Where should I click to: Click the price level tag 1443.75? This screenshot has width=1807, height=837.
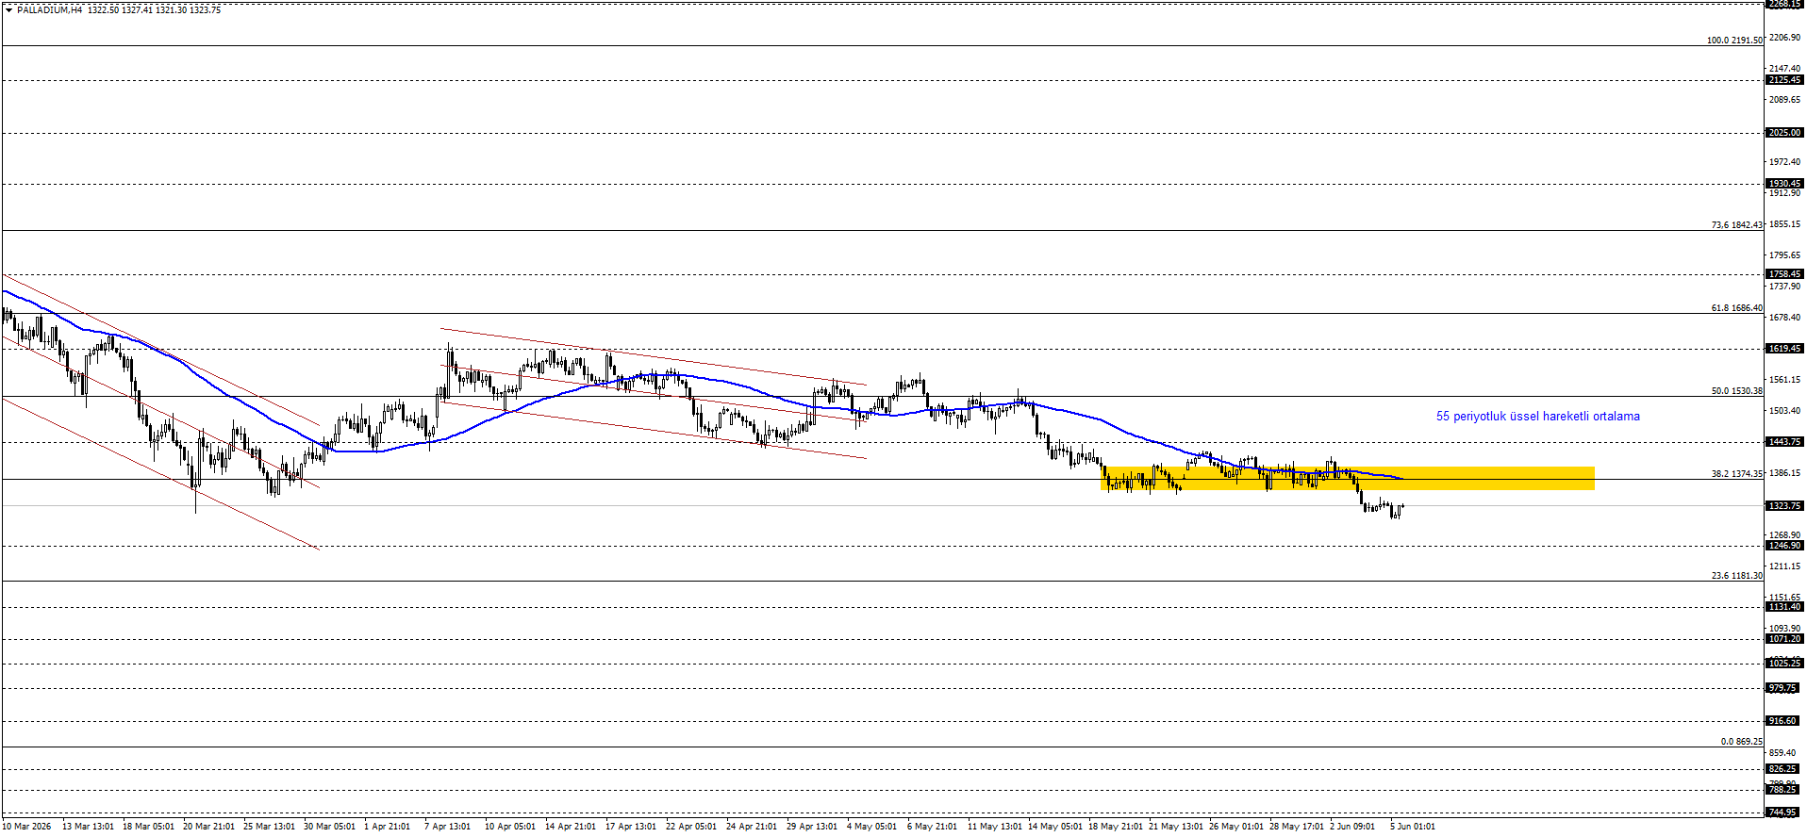1784,442
